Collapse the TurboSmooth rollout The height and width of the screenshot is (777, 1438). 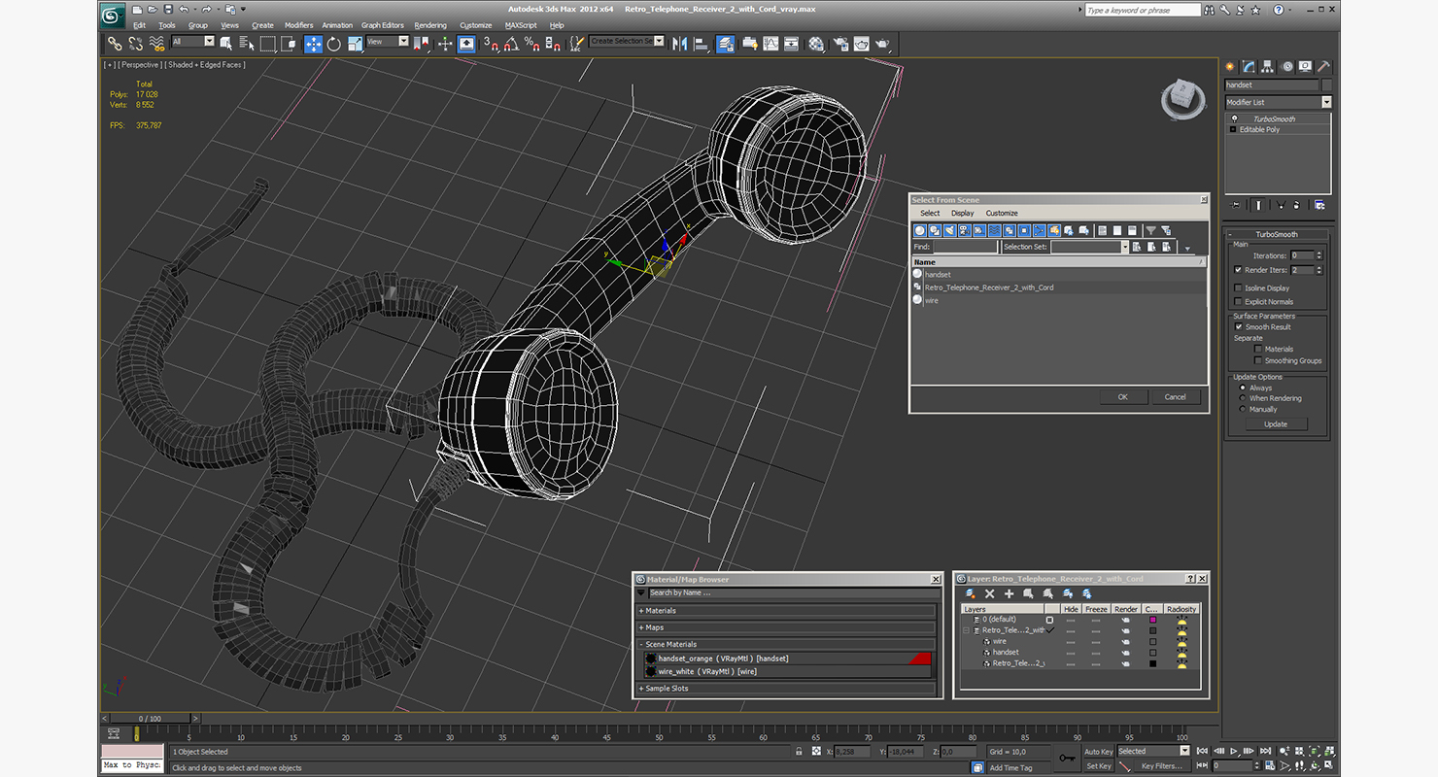tap(1277, 234)
